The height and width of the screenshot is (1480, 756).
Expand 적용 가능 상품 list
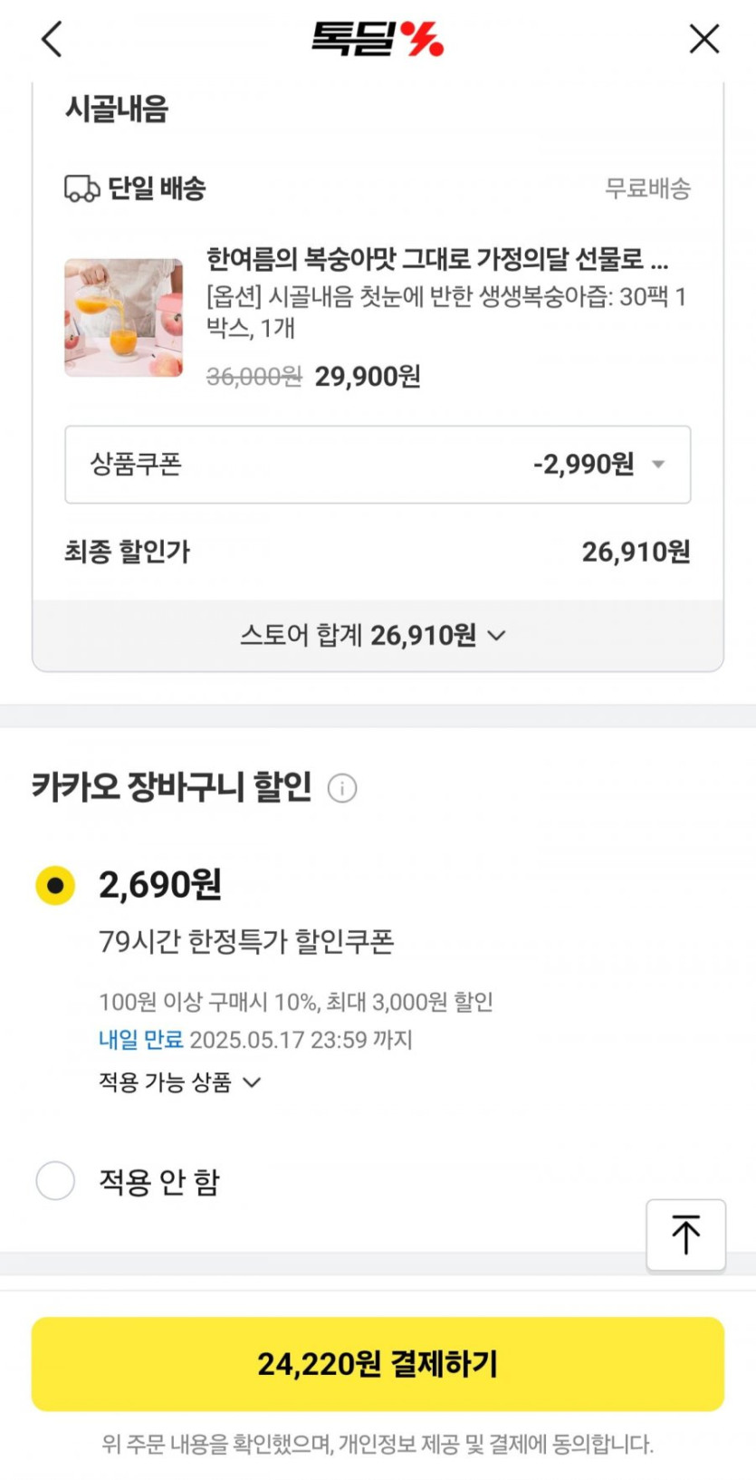click(179, 1082)
